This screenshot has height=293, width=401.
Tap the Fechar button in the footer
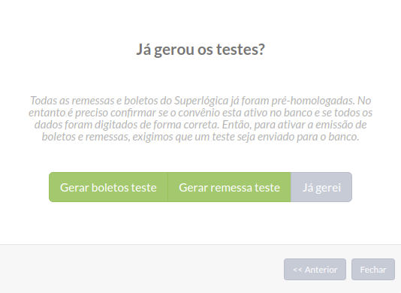click(x=373, y=269)
